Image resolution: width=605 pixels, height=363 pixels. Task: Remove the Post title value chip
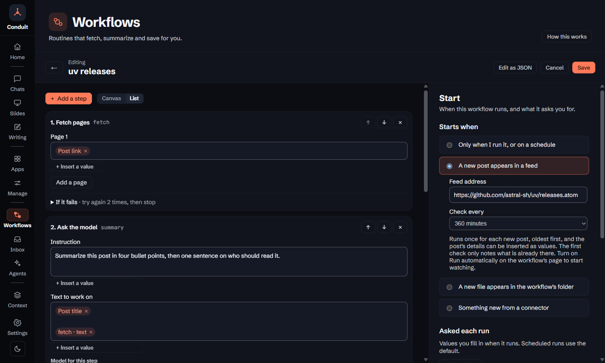86,311
